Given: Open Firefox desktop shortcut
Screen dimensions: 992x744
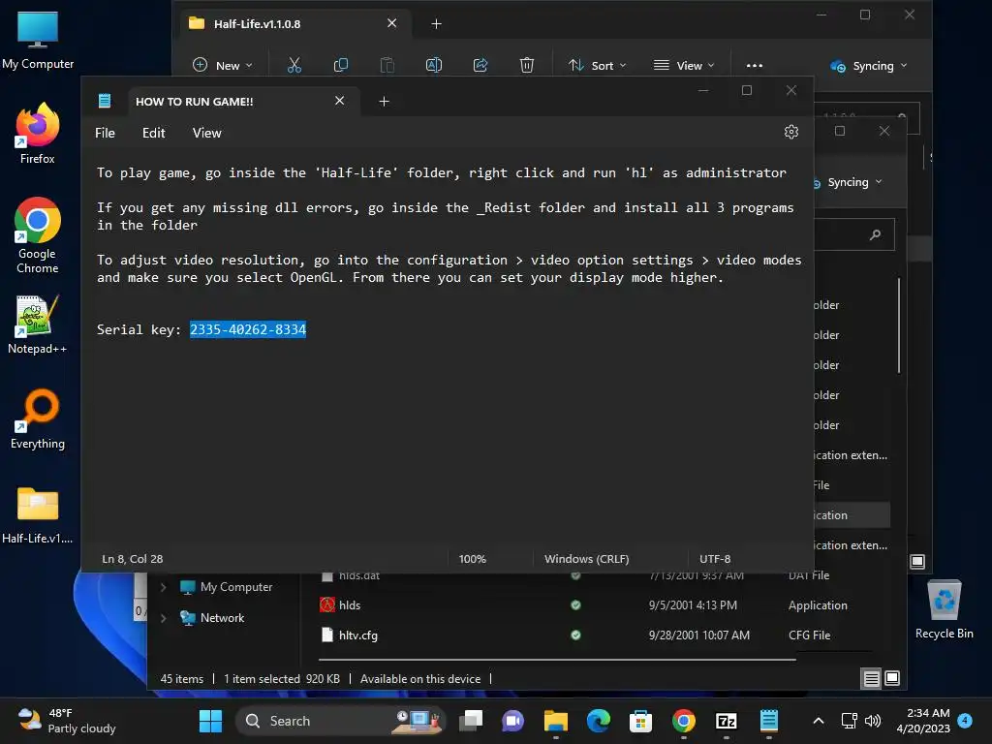Looking at the screenshot, I should [38, 134].
